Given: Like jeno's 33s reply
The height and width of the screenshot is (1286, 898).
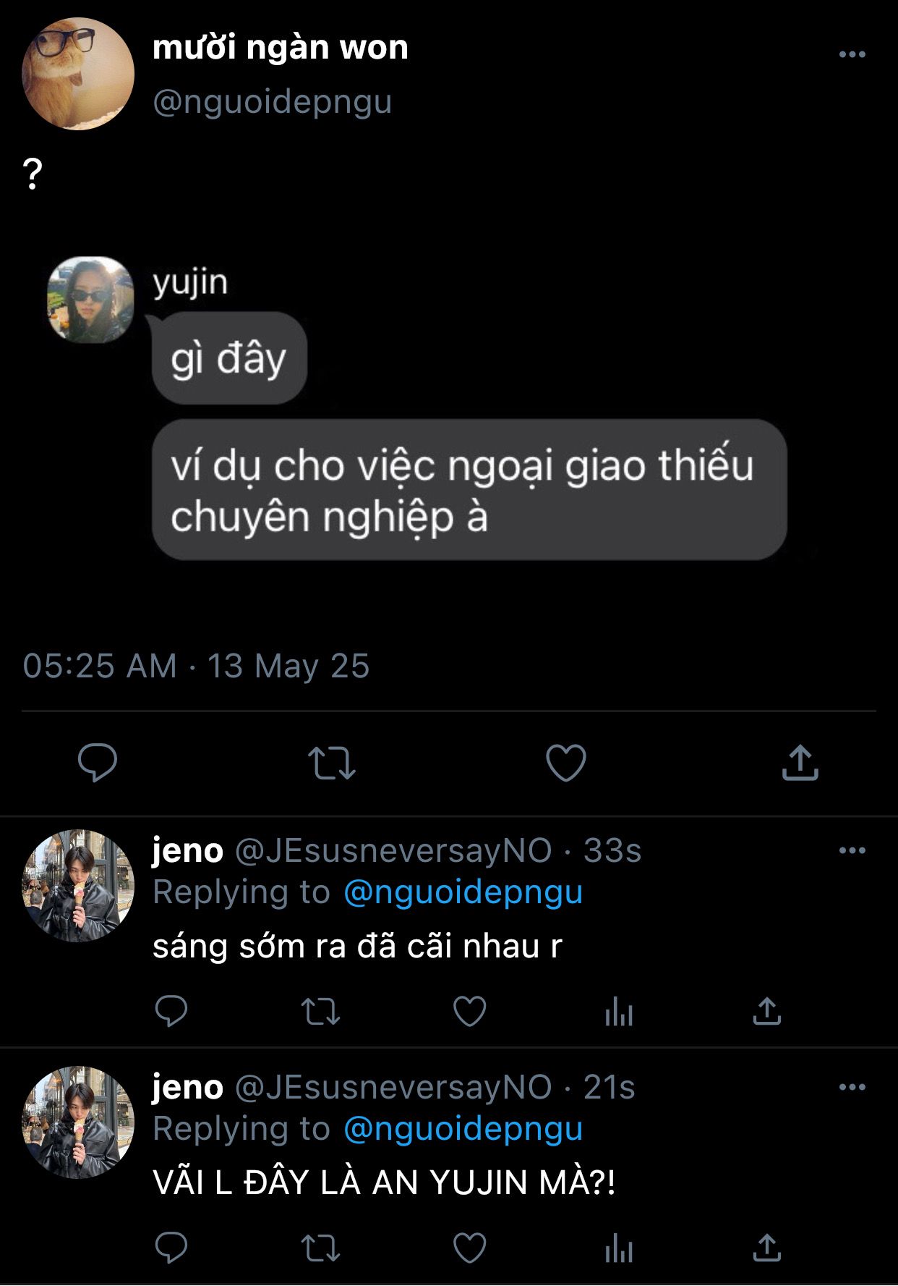Looking at the screenshot, I should tap(469, 1012).
